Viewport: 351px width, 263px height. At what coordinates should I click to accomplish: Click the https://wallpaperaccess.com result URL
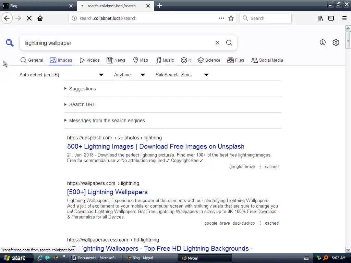113,240
